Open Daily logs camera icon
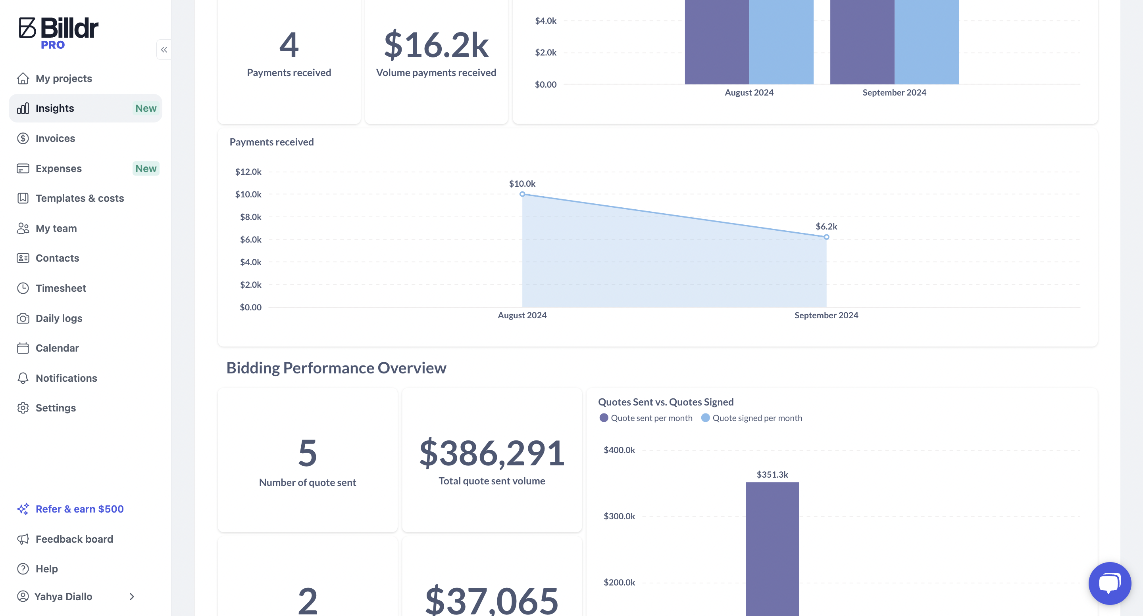 pos(23,318)
